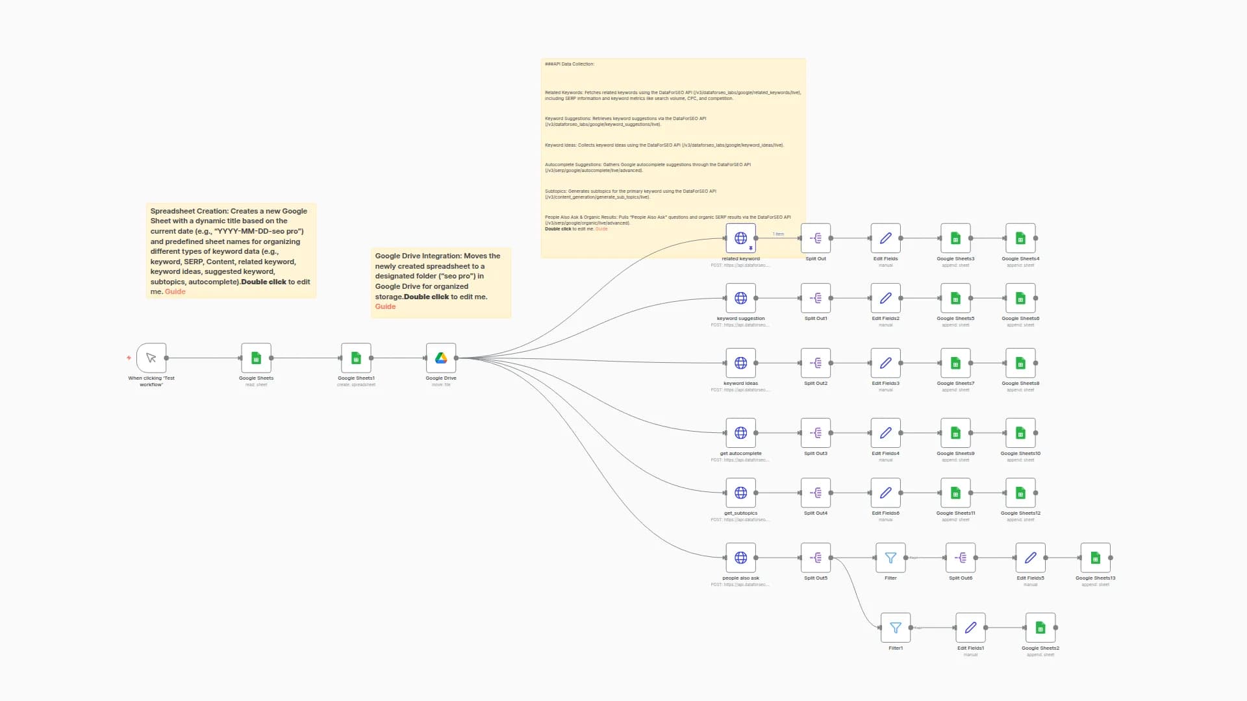Image resolution: width=1247 pixels, height=701 pixels.
Task: Open the "get_subtopics" node
Action: 740,493
